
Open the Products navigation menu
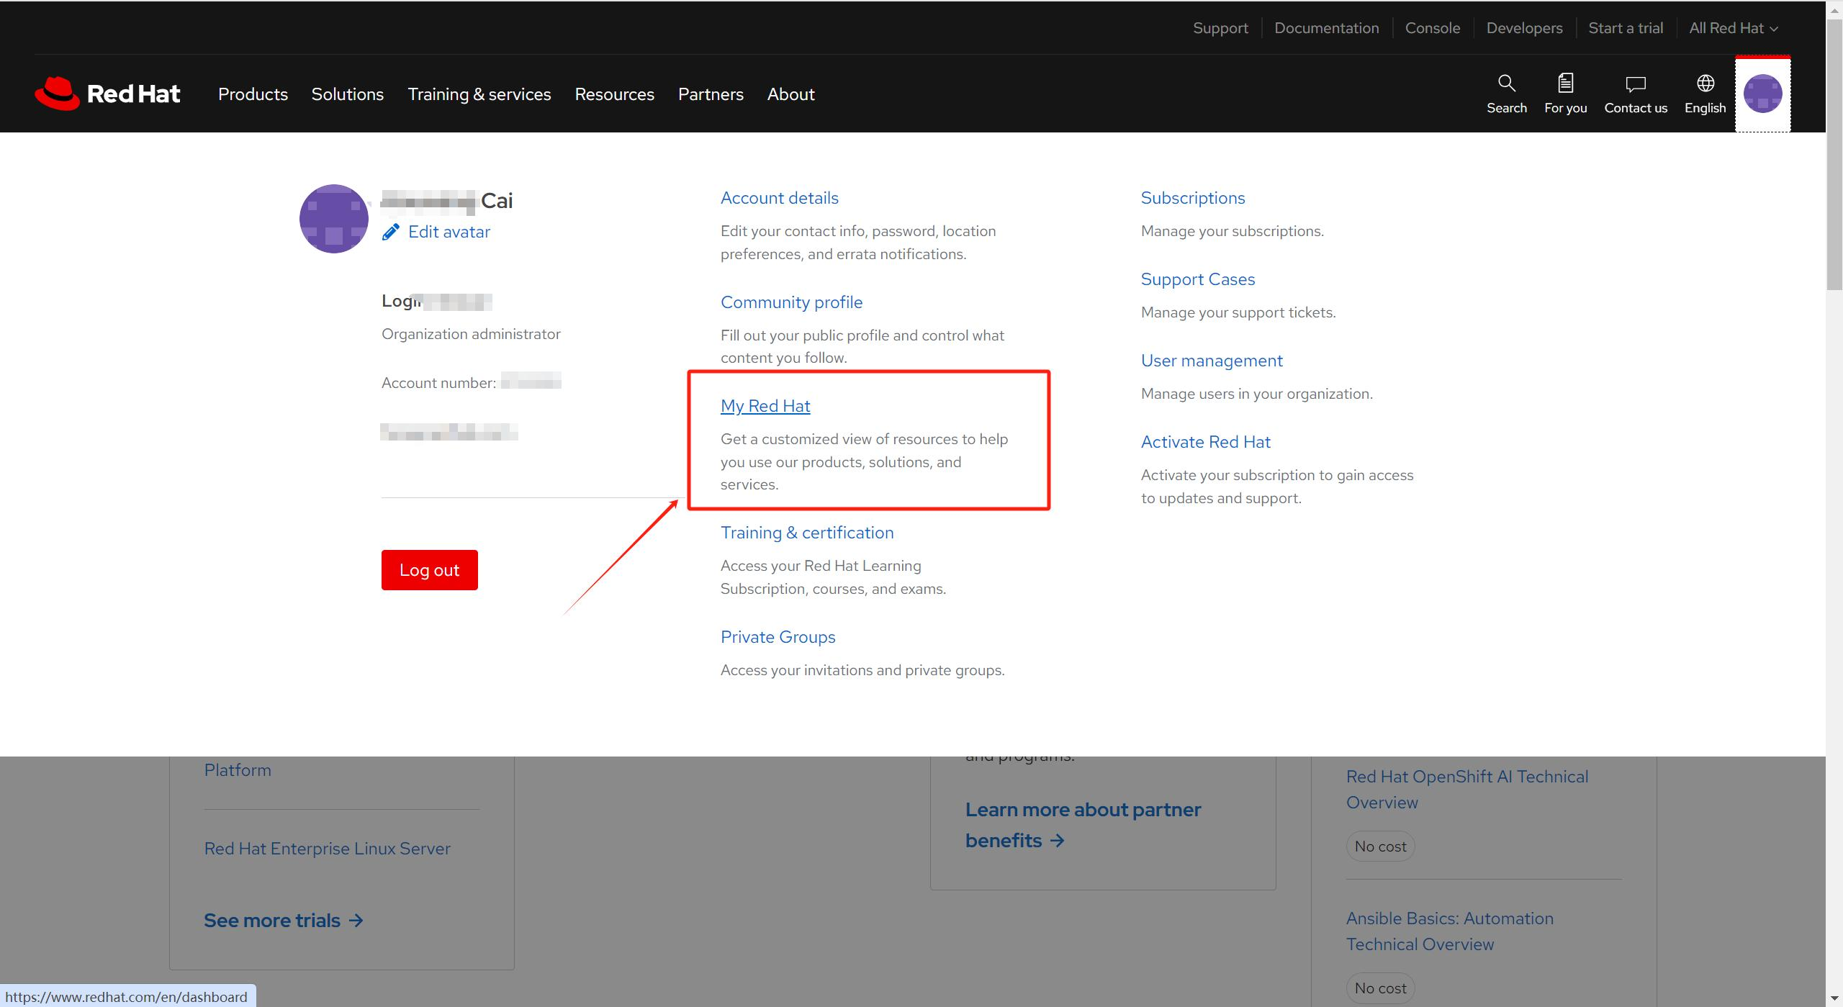click(x=252, y=93)
